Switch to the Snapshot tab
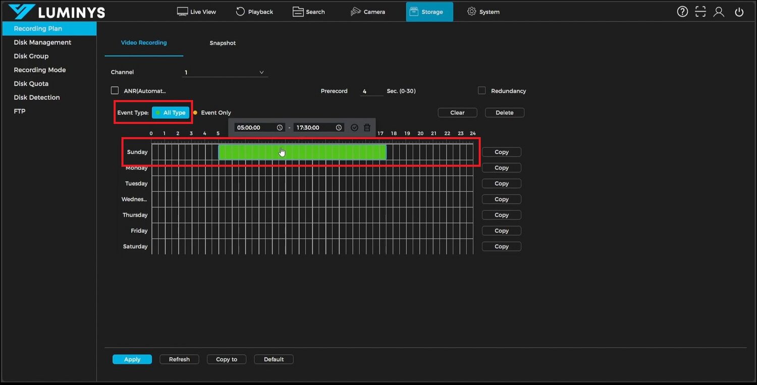The width and height of the screenshot is (757, 385). [x=223, y=43]
